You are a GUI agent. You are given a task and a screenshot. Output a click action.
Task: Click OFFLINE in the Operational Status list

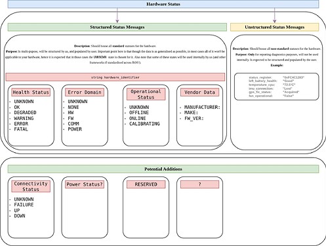coord(139,113)
